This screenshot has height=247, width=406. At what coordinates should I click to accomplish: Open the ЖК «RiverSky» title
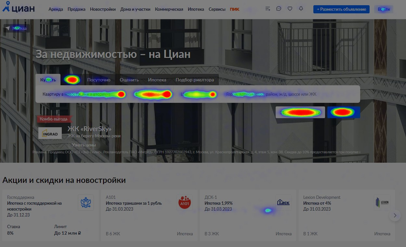tap(89, 129)
